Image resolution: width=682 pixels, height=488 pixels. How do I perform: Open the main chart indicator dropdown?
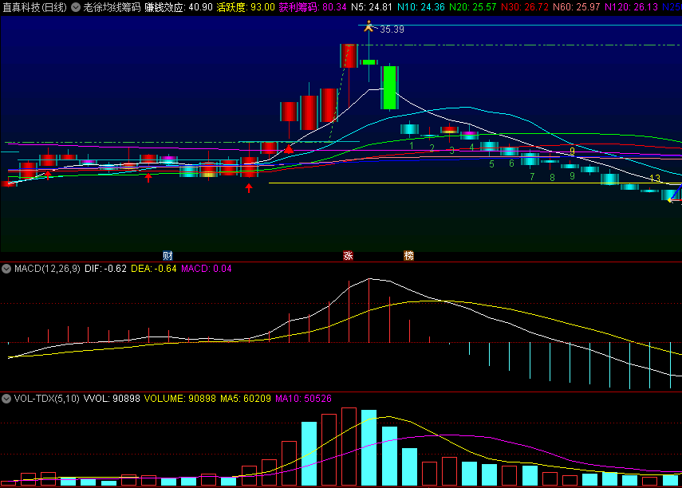(76, 7)
